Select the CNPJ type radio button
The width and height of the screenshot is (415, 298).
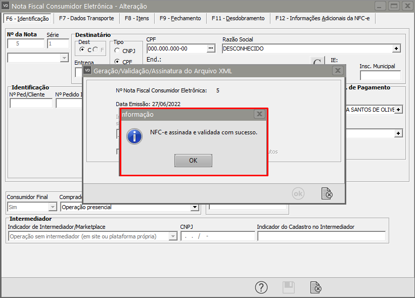pos(117,51)
